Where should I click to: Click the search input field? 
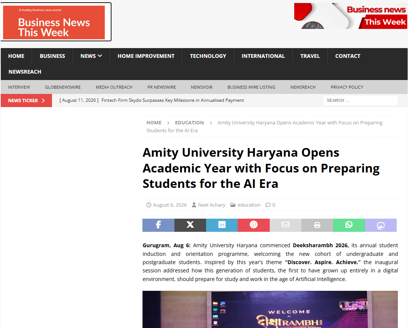[x=361, y=100]
